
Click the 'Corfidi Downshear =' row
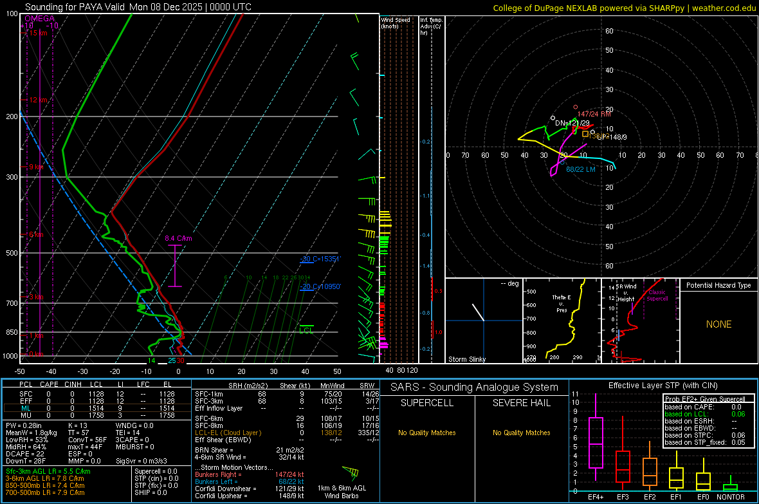point(250,489)
